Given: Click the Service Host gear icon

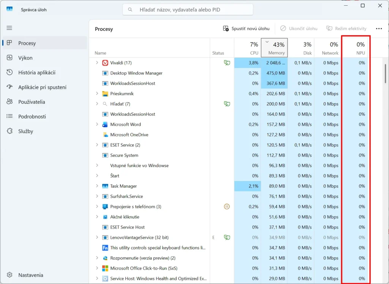Looking at the screenshot, I should [x=105, y=279].
